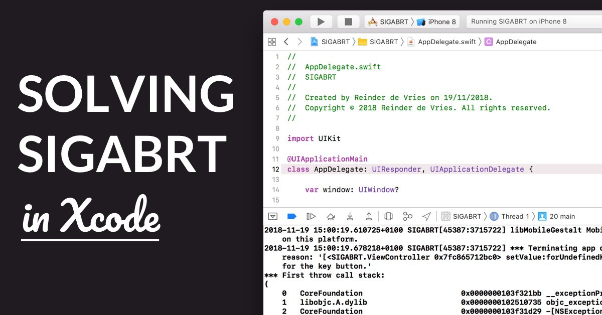Click the Stop button in toolbar
602x315 pixels.
tap(348, 22)
